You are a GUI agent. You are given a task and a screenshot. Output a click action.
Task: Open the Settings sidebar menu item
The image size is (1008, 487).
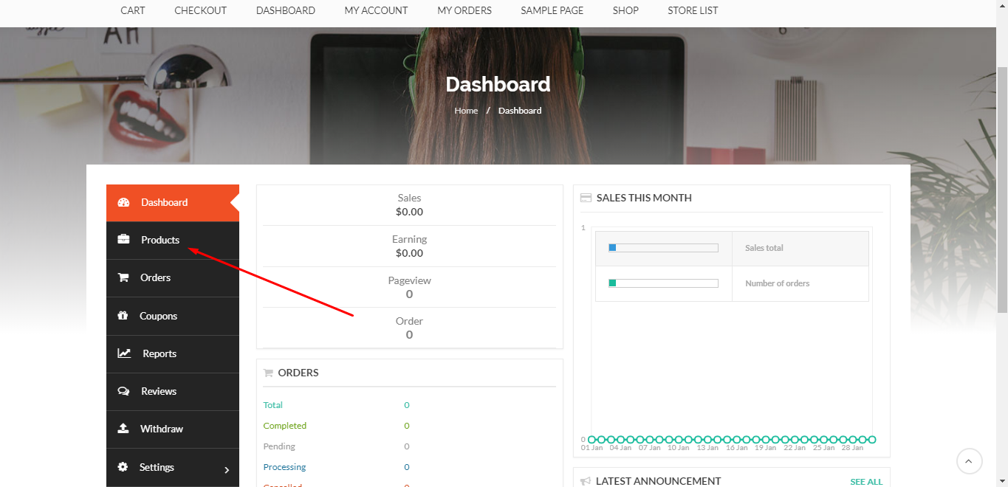coord(173,467)
